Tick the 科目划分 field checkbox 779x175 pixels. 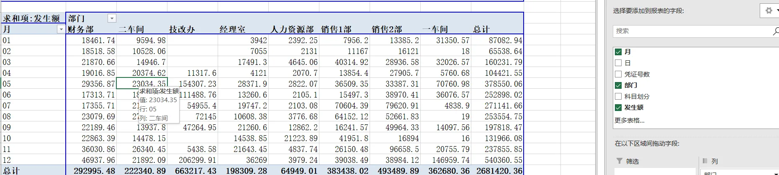tap(618, 96)
